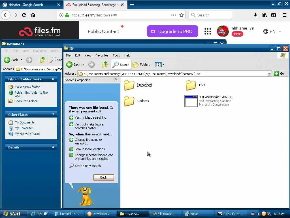Reload the files.fm page
Viewport: 290px width, 218px height.
[x=24, y=15]
